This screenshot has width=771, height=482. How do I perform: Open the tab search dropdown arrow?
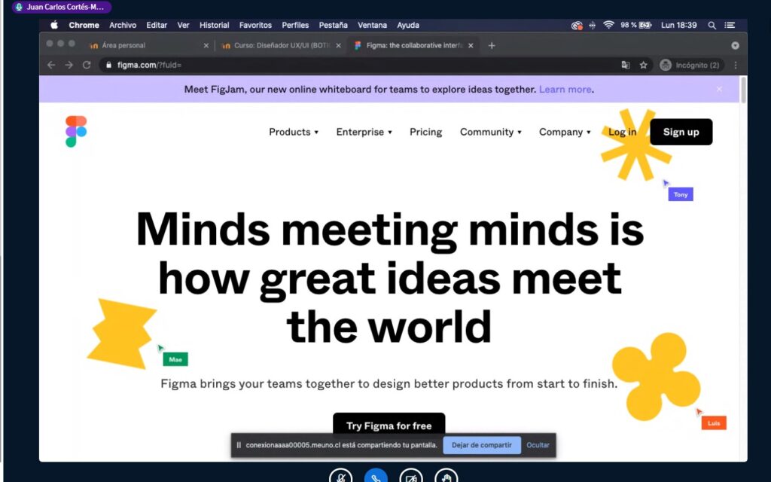coord(735,45)
